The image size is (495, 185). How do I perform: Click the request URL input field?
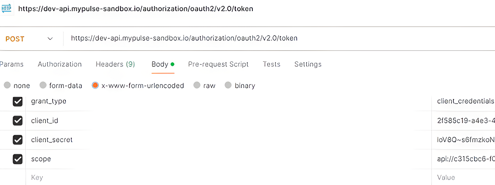tap(279, 38)
